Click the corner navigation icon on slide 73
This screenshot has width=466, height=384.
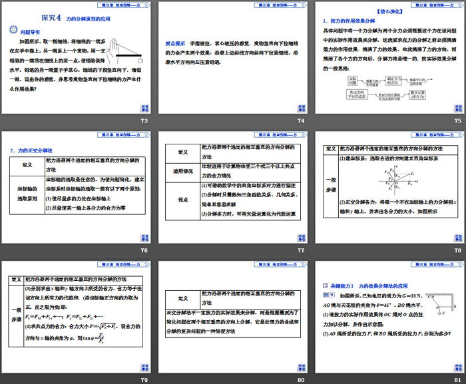tap(144, 108)
